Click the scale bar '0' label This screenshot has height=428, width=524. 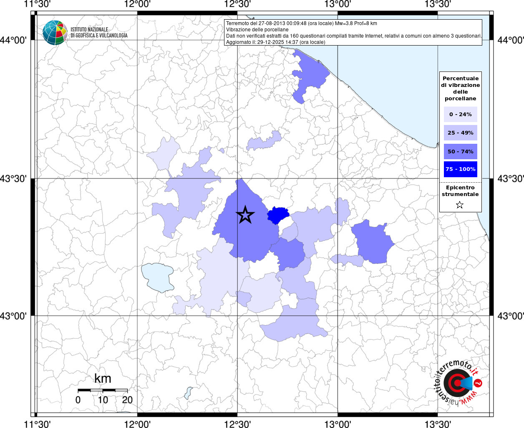78,400
